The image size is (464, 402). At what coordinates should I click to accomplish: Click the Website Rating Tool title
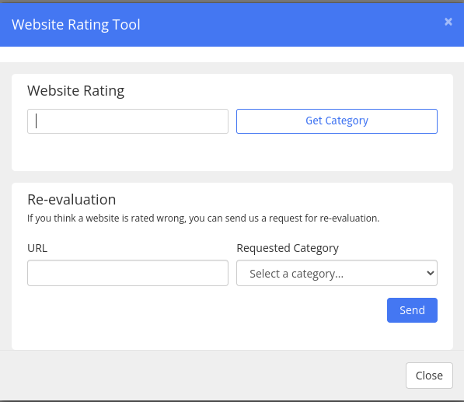[x=75, y=25]
